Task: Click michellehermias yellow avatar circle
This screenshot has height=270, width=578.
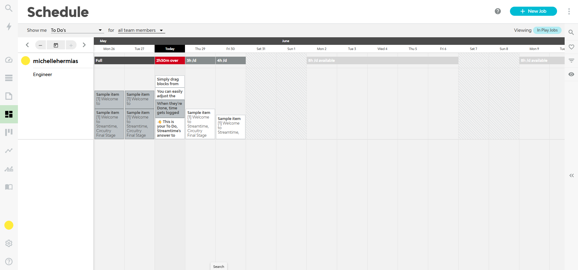Action: point(26,61)
